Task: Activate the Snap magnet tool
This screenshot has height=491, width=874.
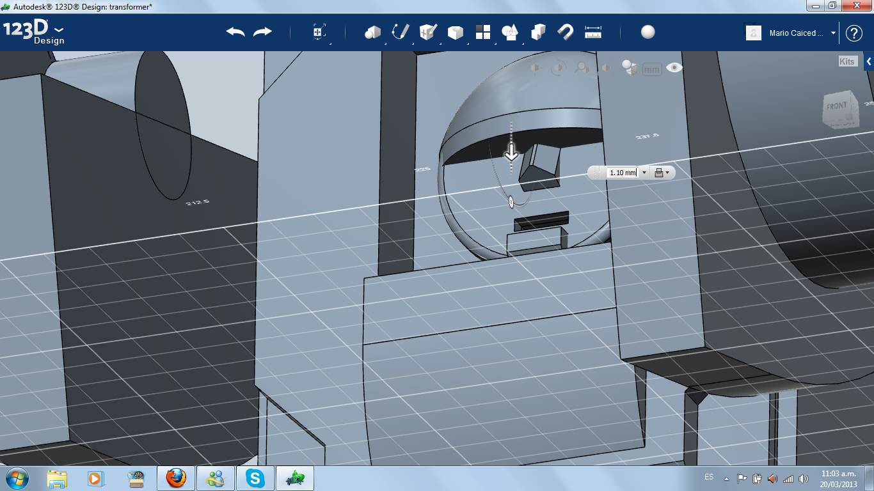Action: coord(566,32)
